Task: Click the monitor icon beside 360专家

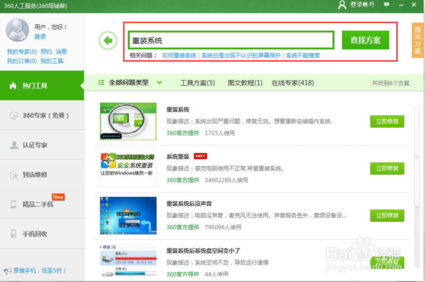Action: click(14, 115)
